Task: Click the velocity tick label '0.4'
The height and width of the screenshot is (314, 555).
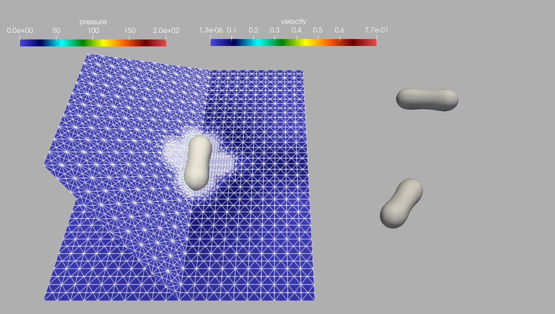Action: (x=297, y=30)
